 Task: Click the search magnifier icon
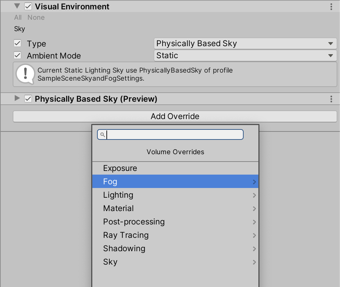(103, 135)
